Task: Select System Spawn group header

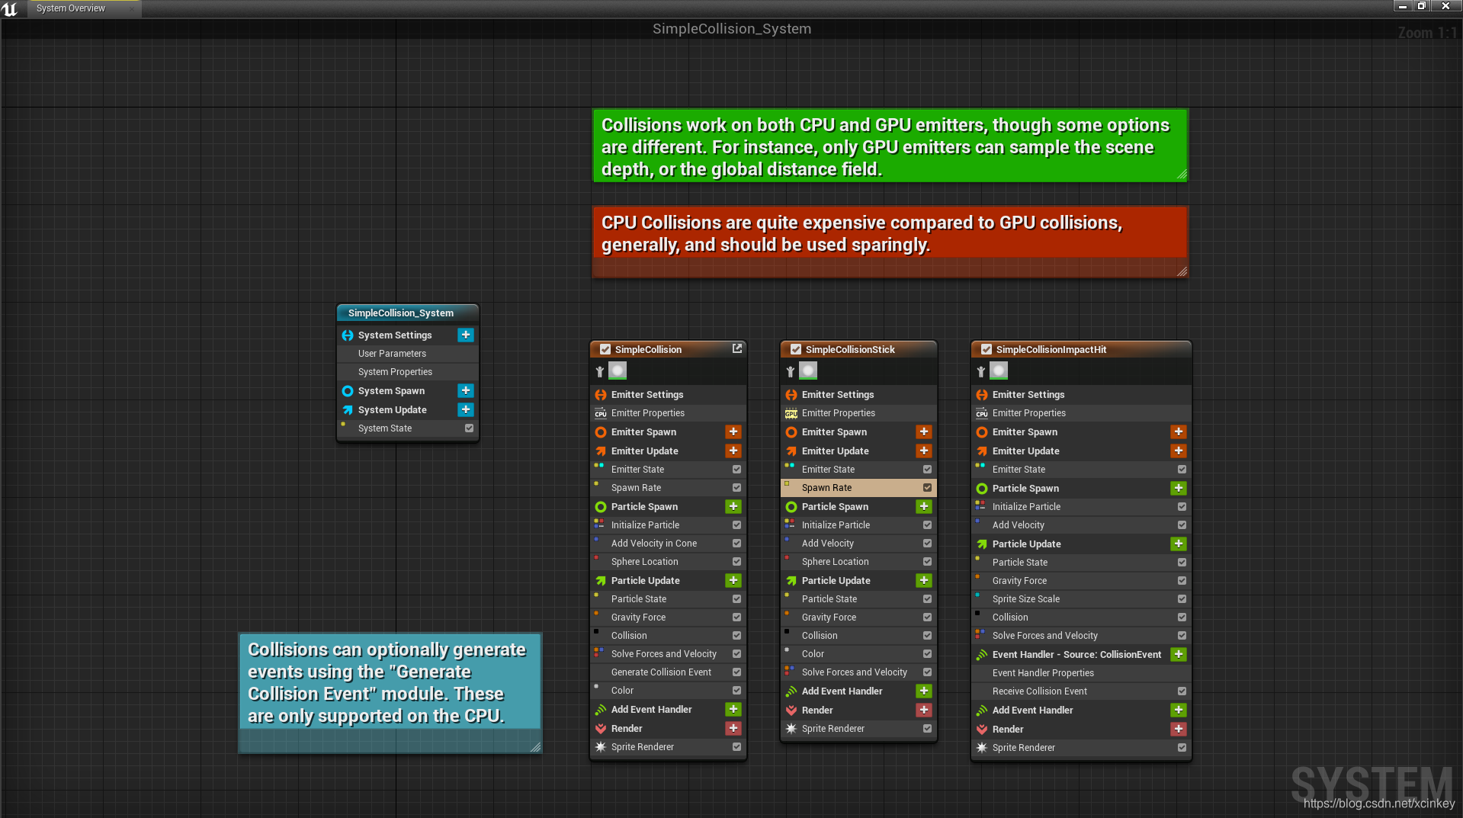Action: point(408,390)
